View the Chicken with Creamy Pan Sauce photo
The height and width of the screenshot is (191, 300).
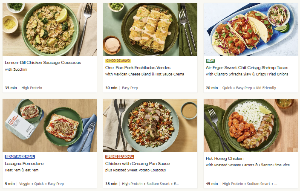coord(150,125)
